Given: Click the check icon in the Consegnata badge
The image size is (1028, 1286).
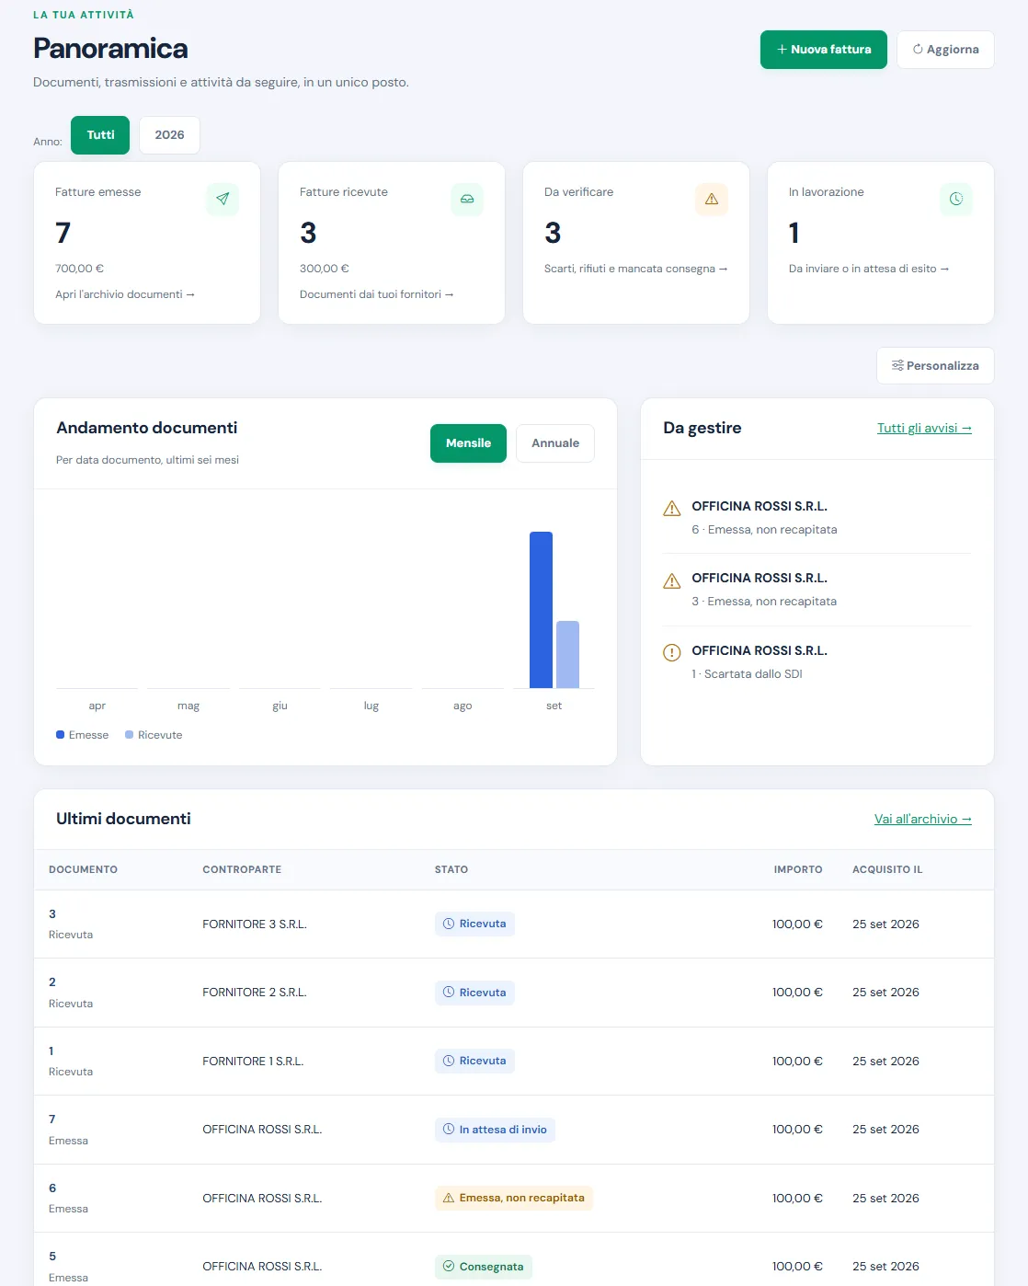Looking at the screenshot, I should tap(449, 1267).
